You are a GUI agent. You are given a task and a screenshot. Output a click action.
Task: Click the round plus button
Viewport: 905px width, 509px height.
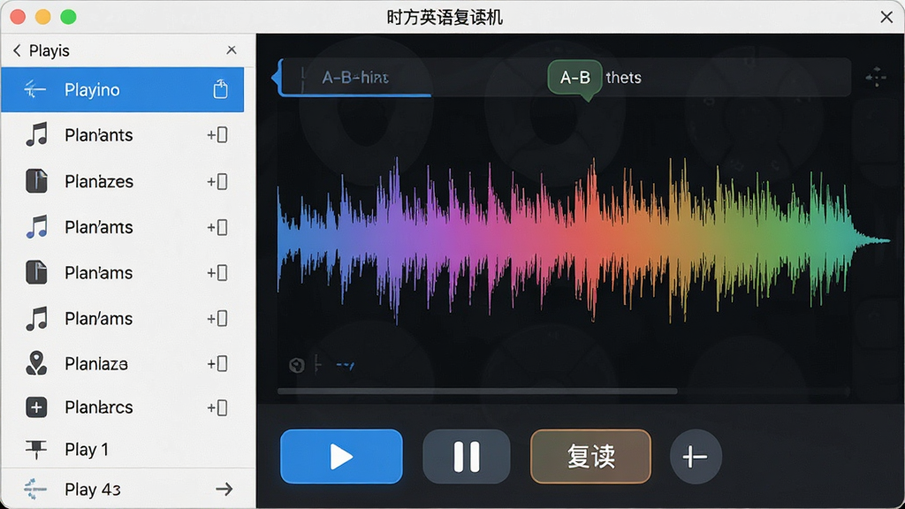696,457
